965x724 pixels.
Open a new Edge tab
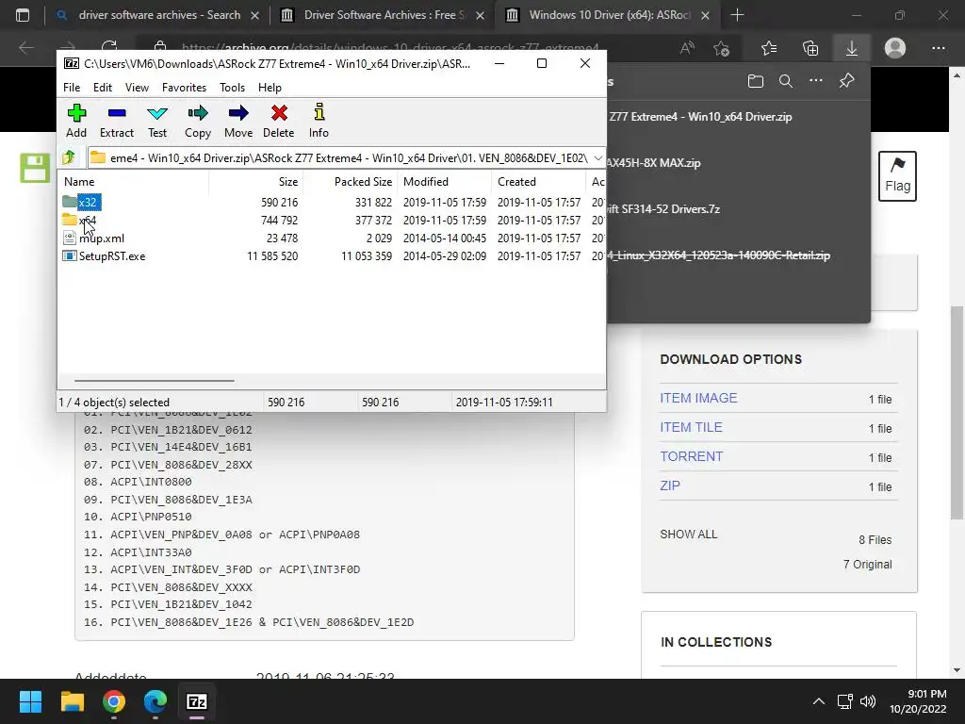(x=737, y=15)
